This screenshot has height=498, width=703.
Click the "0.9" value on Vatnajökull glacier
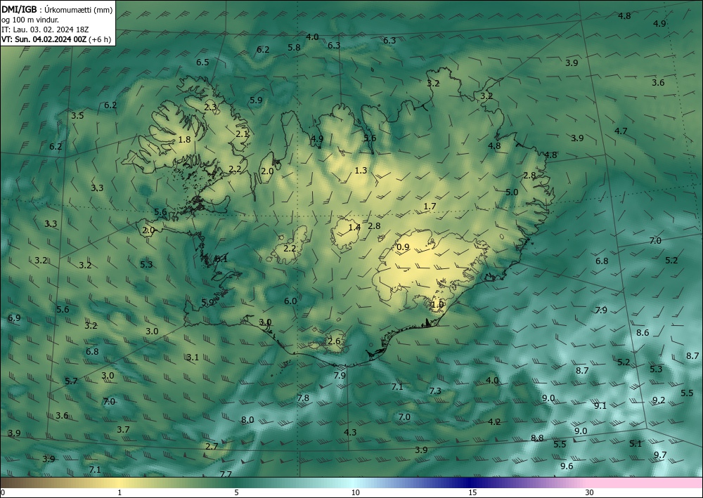pyautogui.click(x=403, y=247)
